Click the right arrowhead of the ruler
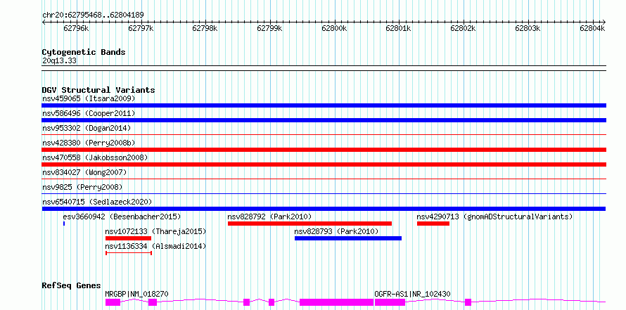This screenshot has width=626, height=310. click(603, 22)
